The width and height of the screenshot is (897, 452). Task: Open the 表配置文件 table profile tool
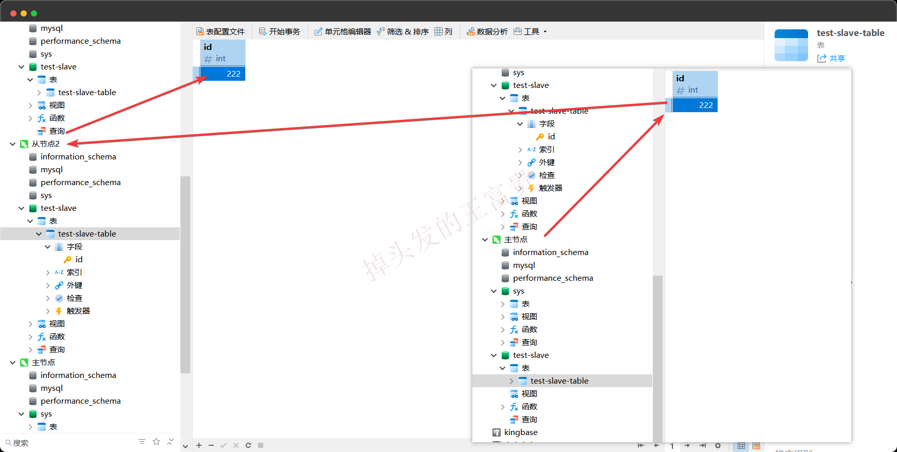(221, 31)
